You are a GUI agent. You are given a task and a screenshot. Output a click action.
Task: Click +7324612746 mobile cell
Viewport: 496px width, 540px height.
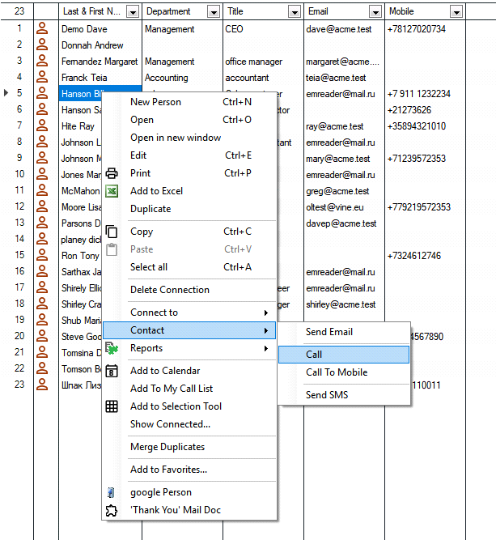pyautogui.click(x=425, y=256)
